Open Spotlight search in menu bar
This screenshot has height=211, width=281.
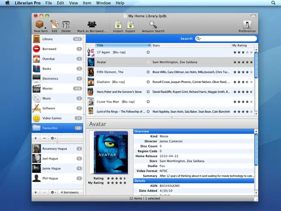coord(273,3)
